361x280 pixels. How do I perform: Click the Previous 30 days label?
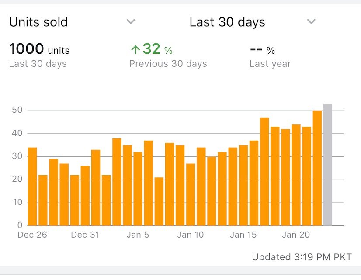[x=168, y=63]
